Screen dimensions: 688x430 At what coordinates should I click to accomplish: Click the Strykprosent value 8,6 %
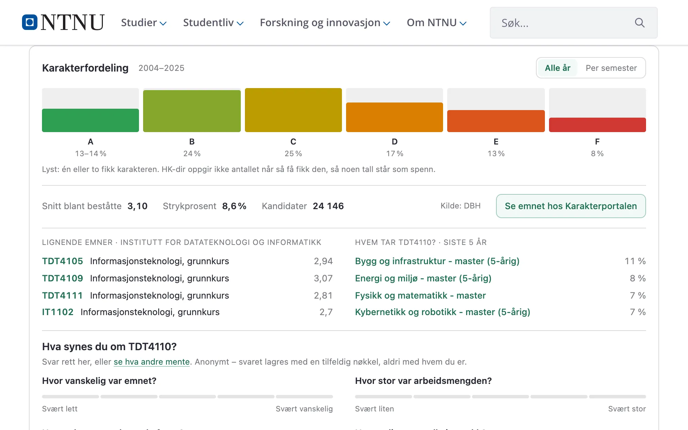coord(234,206)
